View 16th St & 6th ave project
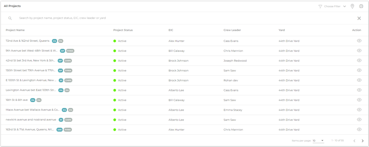Screen dimensions: 369x147 (359, 100)
